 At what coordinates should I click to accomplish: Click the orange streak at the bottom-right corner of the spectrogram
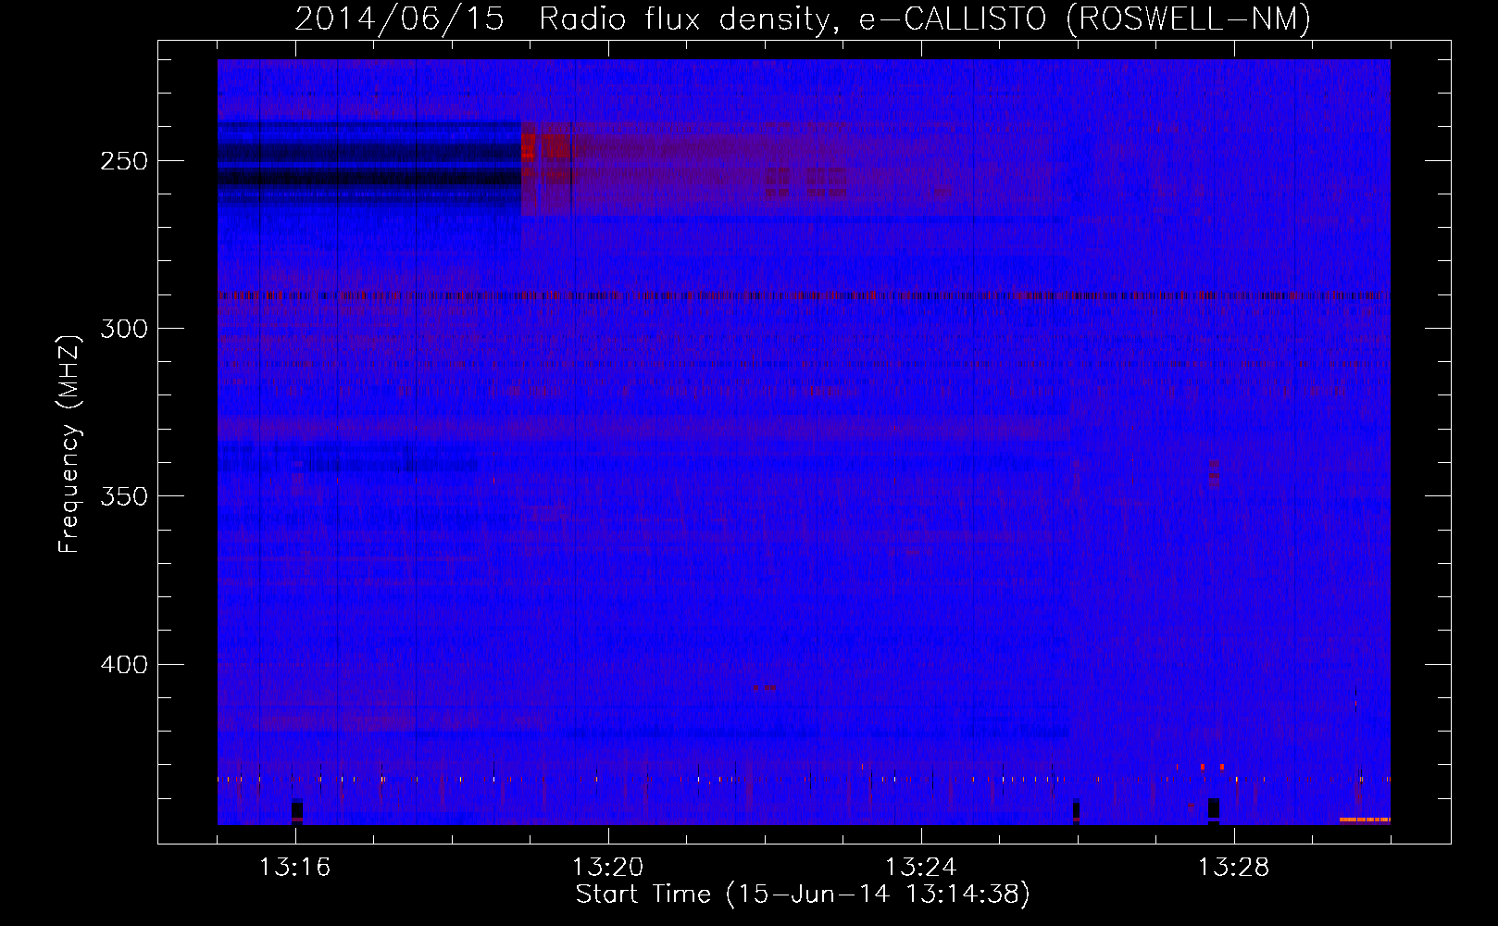(x=1365, y=820)
